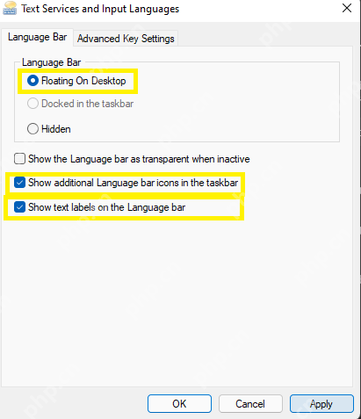Viewport: 361px width, 419px height.
Task: Select the Hidden radio button
Action: 32,129
